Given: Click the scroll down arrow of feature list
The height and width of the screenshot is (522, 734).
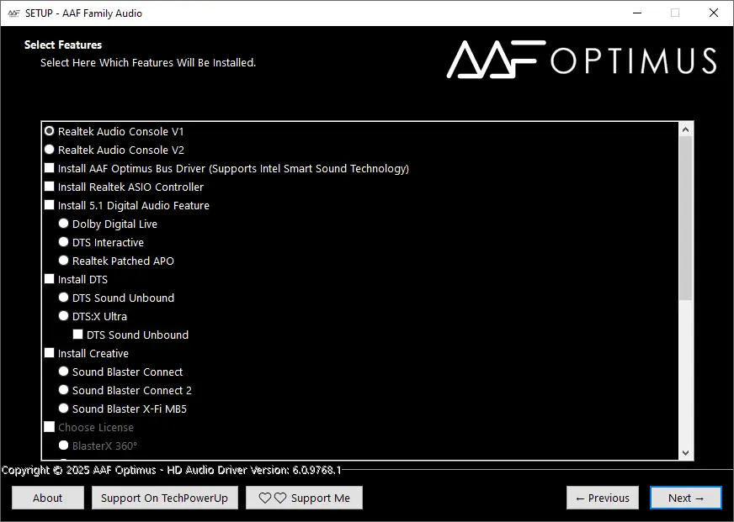Looking at the screenshot, I should (x=686, y=452).
